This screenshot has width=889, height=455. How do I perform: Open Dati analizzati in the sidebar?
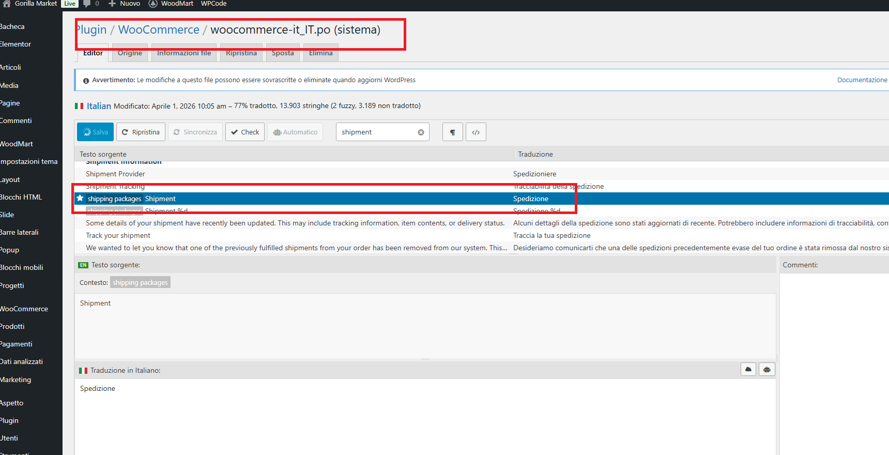tap(21, 361)
